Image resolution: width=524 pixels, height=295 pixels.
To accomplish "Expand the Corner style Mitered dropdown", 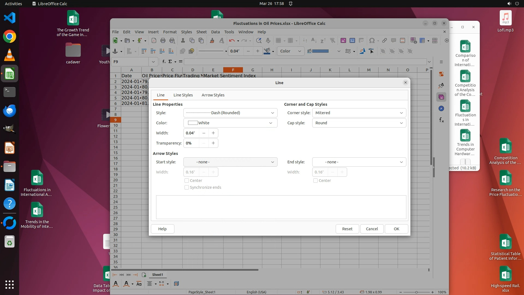I will 359,113.
